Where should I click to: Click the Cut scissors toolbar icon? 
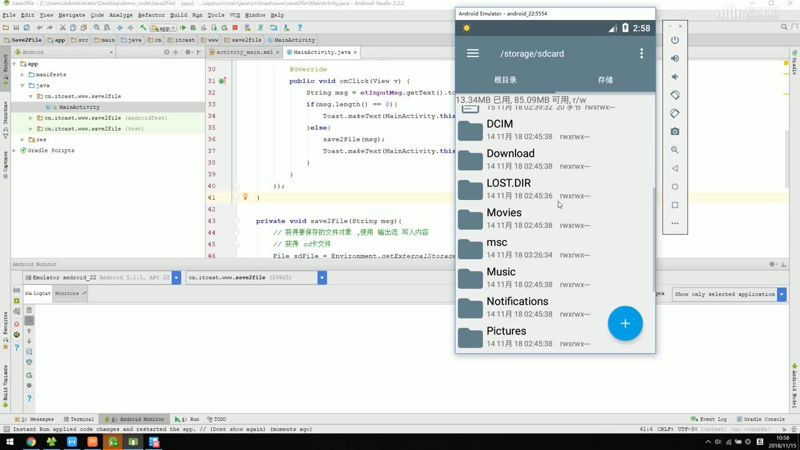click(62, 27)
